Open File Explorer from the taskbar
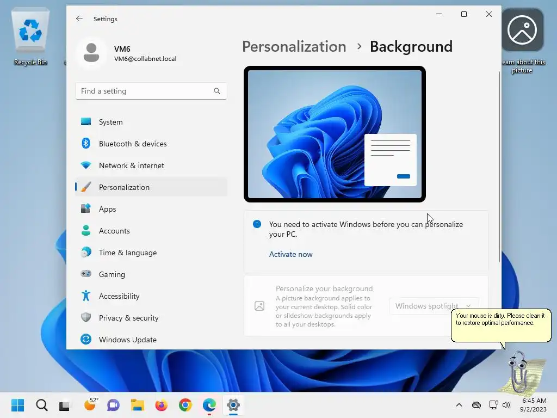 [x=137, y=405]
